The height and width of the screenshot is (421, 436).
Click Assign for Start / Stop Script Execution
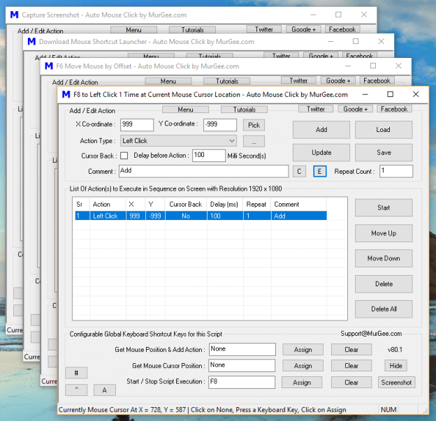[302, 383]
